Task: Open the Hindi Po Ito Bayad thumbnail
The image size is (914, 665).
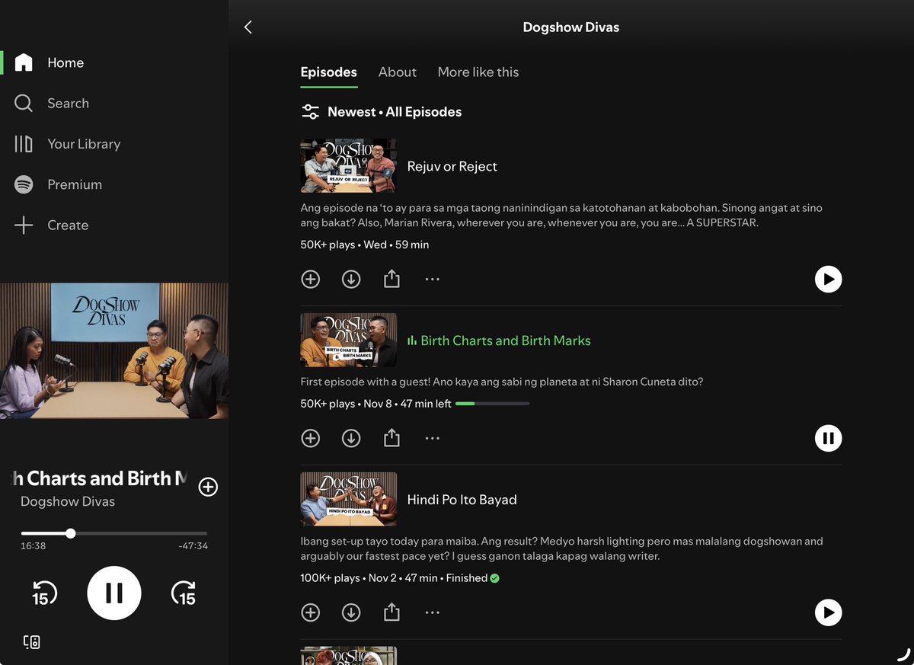Action: pos(349,499)
